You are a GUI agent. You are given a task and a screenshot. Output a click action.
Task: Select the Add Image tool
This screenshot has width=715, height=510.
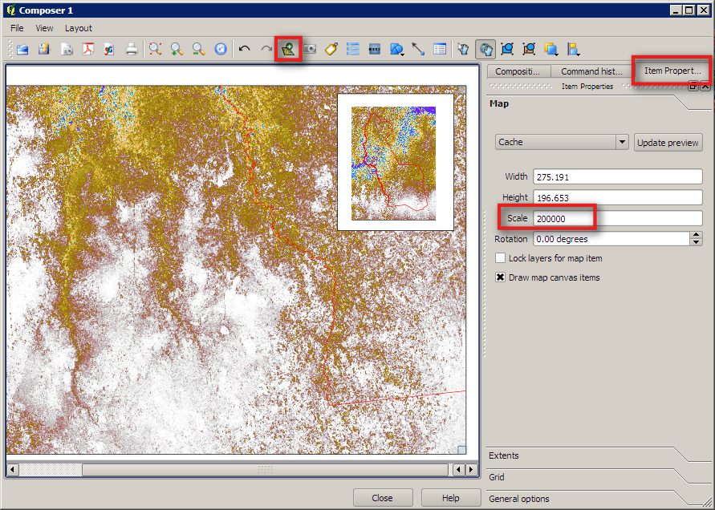point(310,48)
